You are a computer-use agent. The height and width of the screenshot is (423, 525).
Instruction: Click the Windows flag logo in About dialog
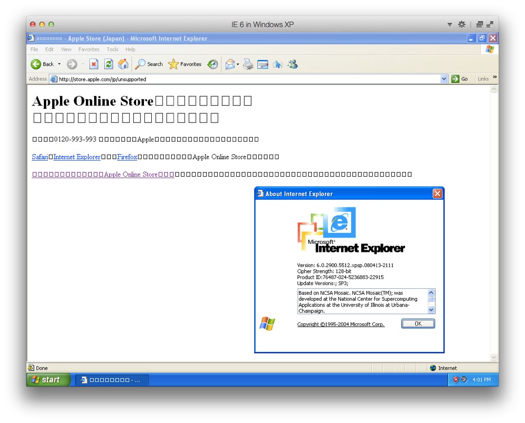click(267, 323)
